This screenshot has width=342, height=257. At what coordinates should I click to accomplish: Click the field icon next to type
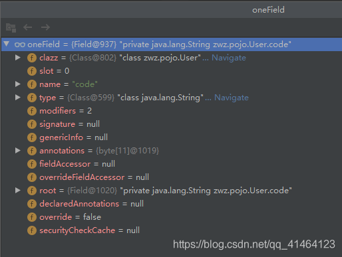pyautogui.click(x=32, y=98)
